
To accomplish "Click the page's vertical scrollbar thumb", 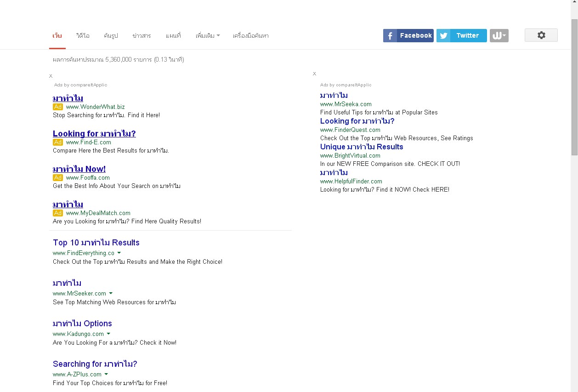I will tap(574, 87).
